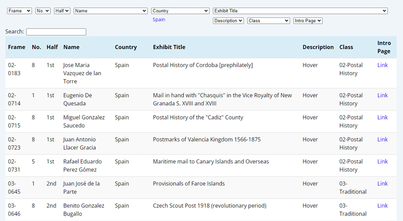Screen dimensions: 403x221
Task: Click Spain country cell in Rafael Eduardo row
Action: 122,162
